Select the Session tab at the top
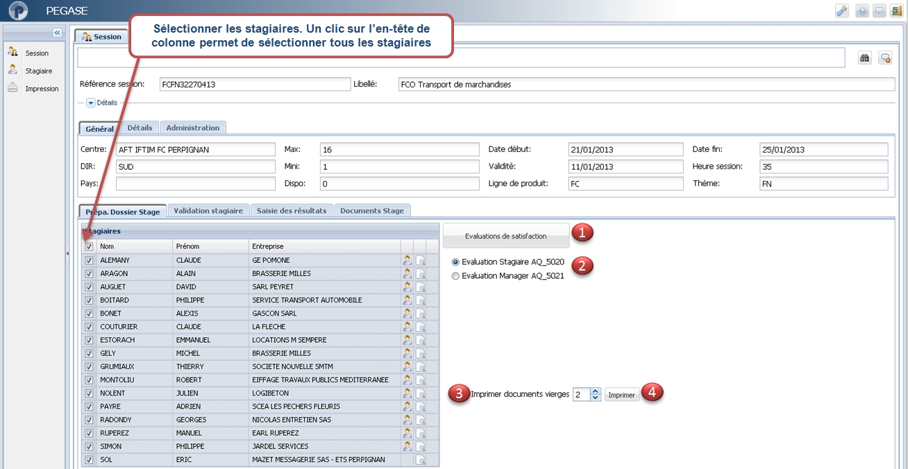The width and height of the screenshot is (908, 469). pos(101,36)
